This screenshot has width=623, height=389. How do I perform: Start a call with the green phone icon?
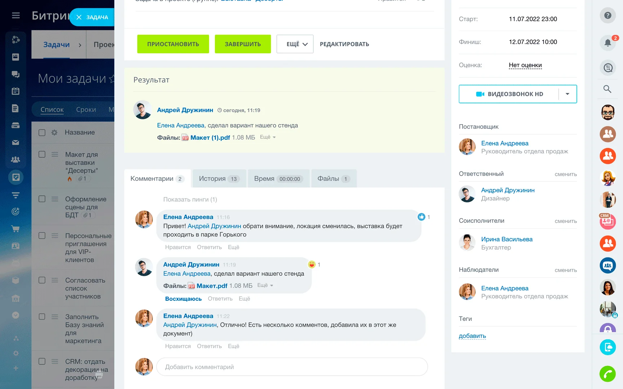click(607, 374)
